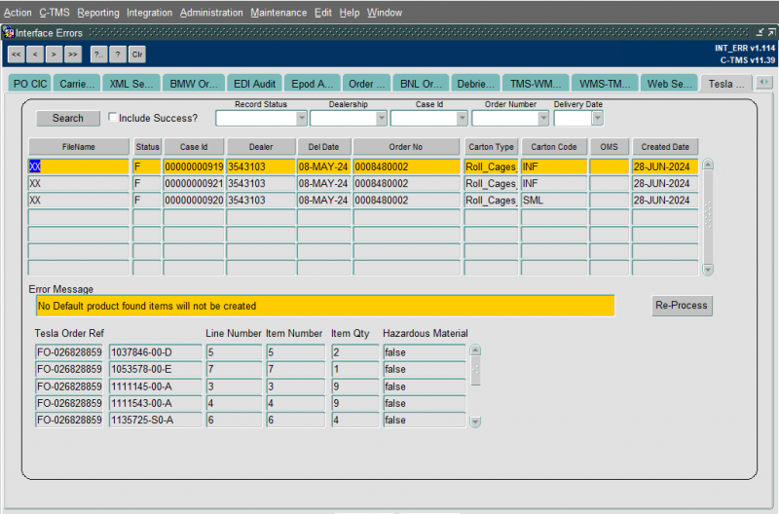Open the Help menu
This screenshot has height=514, width=779.
(x=350, y=13)
